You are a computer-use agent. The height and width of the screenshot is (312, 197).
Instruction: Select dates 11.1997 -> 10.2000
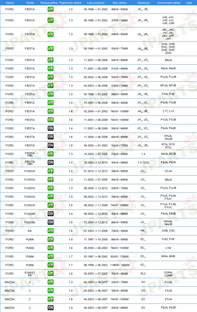click(96, 239)
